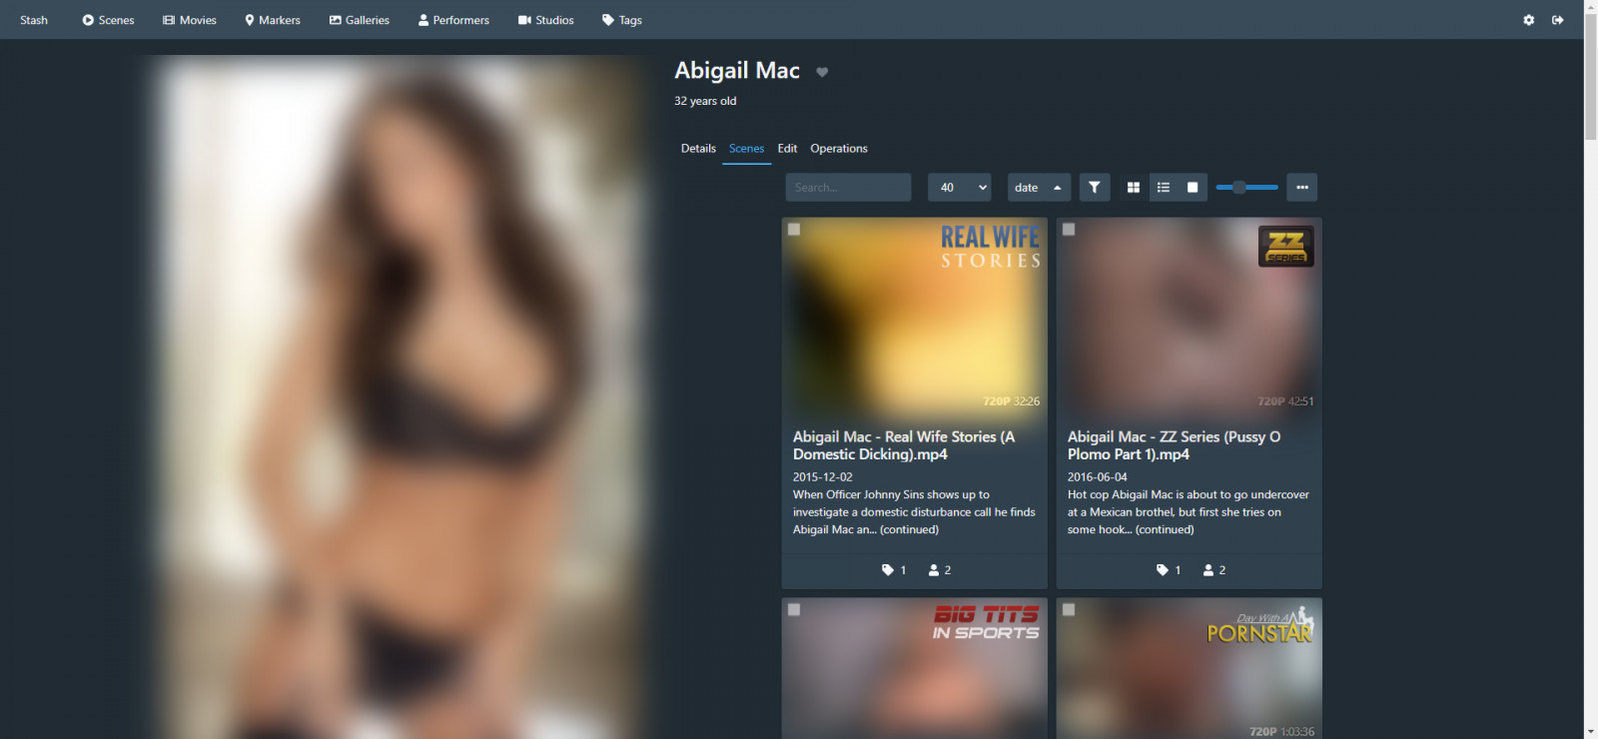Open title 'Real Wife Stories (A Domestic Dicking).mp4'

coord(904,445)
